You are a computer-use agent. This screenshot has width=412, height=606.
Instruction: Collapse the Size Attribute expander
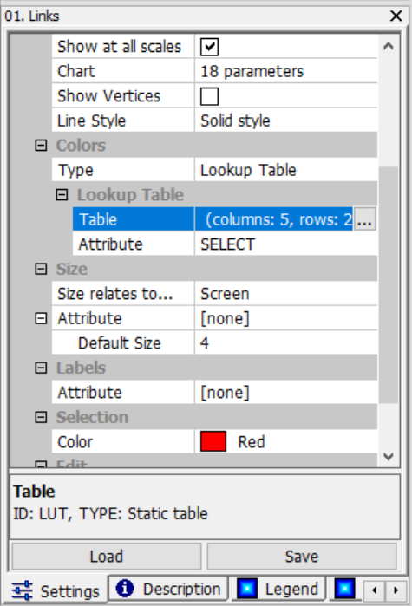click(x=41, y=318)
